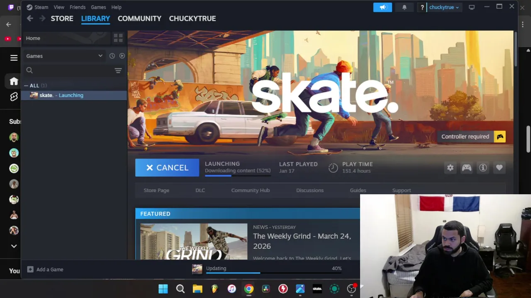Open skate. DLC link
Screen dimensions: 531x298
point(200,190)
